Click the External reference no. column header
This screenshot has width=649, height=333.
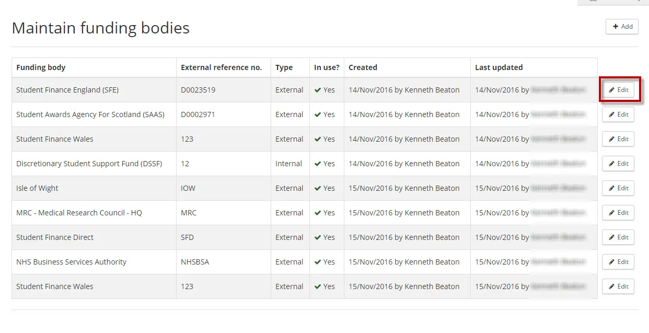point(221,67)
